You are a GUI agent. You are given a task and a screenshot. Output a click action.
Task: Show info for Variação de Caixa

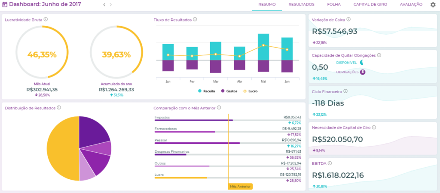(x=348, y=19)
